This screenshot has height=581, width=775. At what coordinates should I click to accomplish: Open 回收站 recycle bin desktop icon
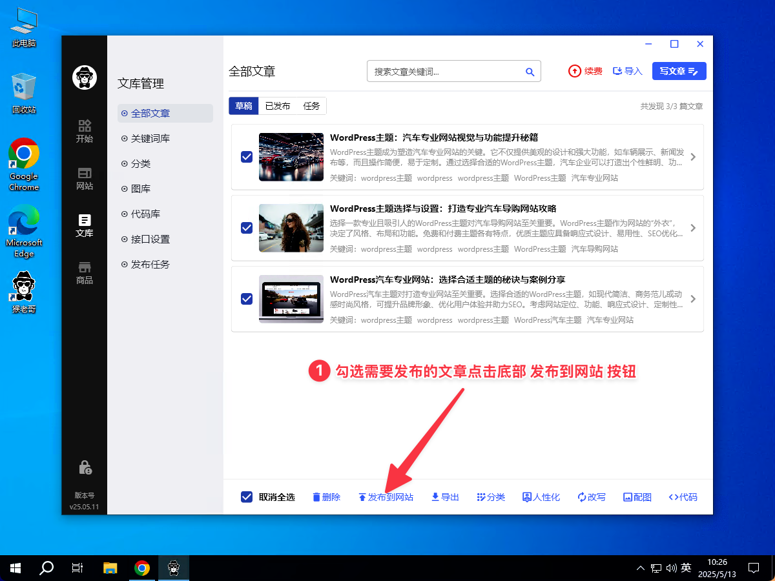[x=24, y=94]
